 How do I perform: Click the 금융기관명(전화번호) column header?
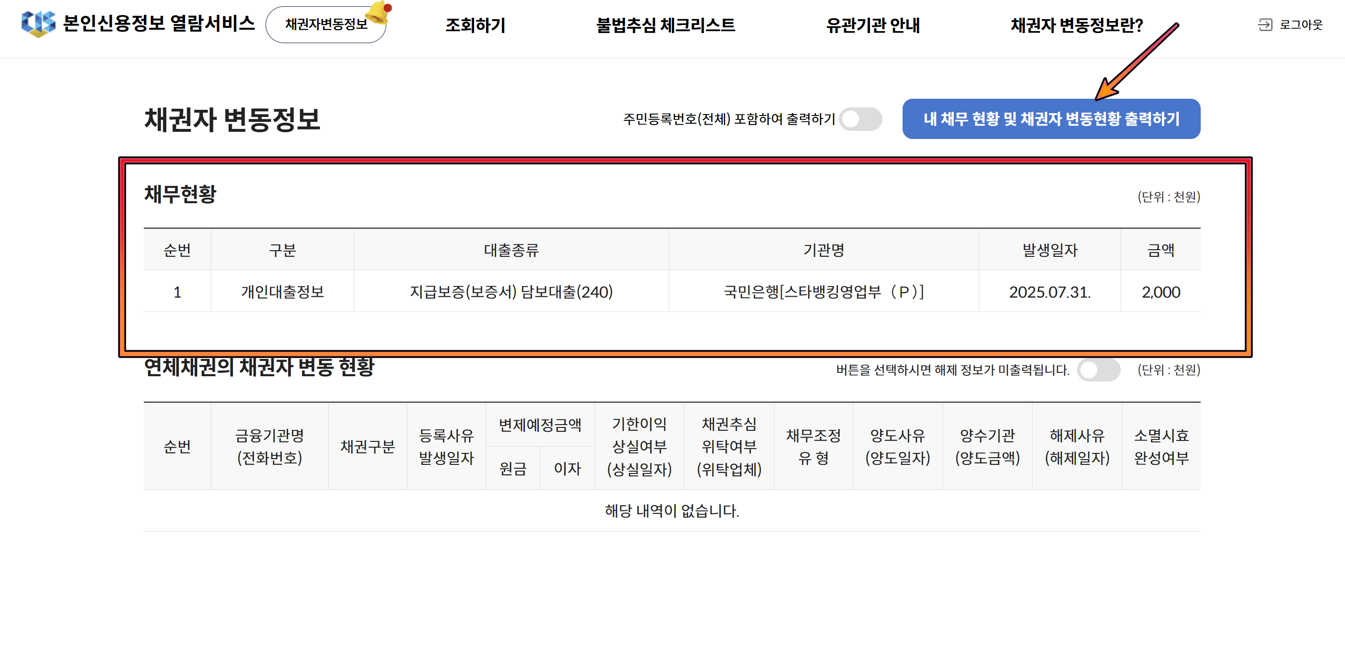tap(269, 446)
